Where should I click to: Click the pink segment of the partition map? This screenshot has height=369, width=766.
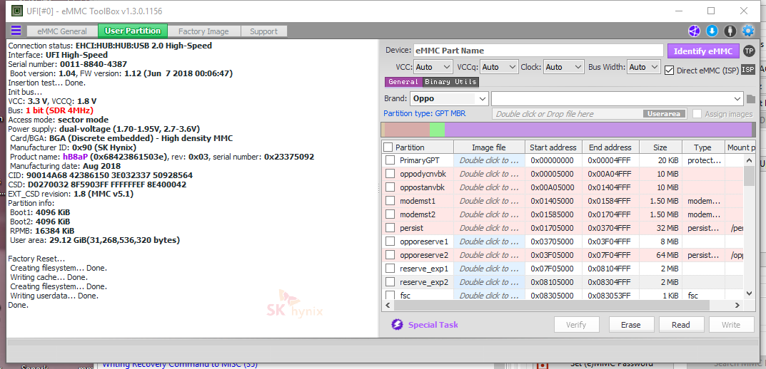pos(408,130)
